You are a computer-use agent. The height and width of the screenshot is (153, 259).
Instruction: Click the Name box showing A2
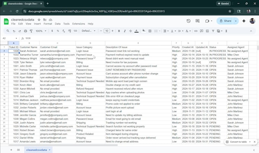pos(10,38)
